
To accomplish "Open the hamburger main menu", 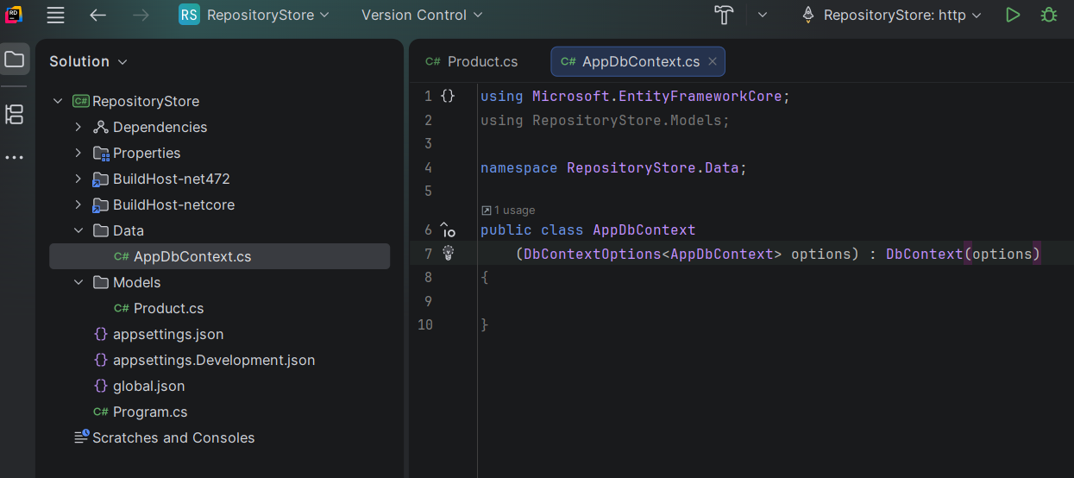I will point(55,15).
